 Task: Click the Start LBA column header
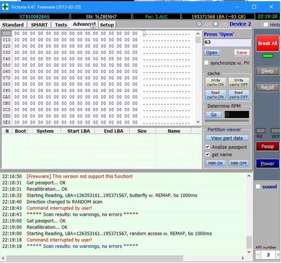(79, 131)
